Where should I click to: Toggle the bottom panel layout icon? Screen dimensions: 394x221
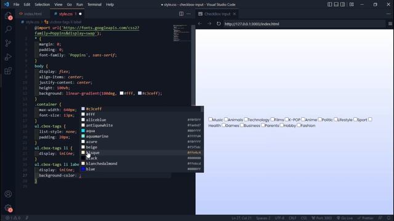click(x=336, y=4)
